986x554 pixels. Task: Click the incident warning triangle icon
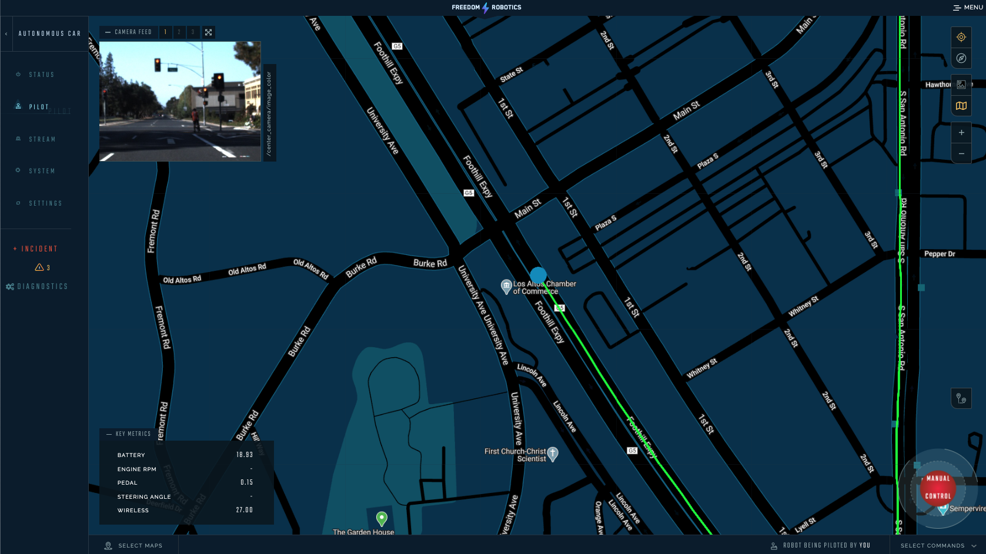[39, 267]
